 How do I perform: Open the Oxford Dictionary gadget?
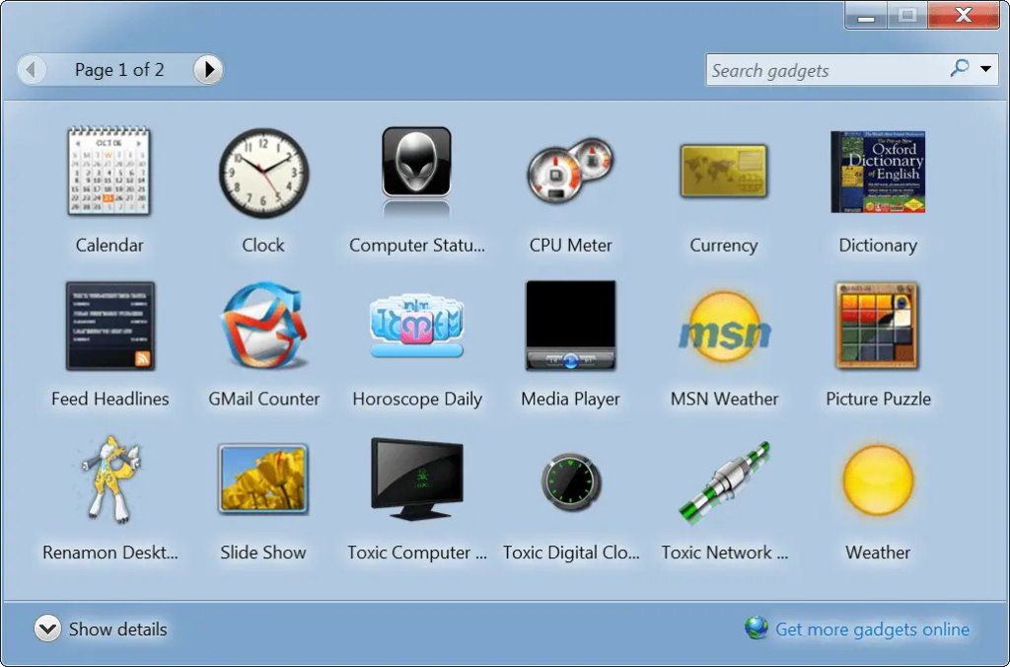click(877, 171)
